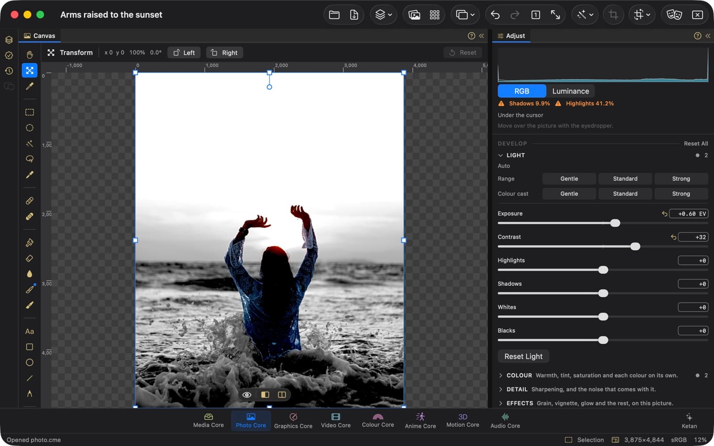Set Range auto adjustment to Gentle
This screenshot has height=446, width=714.
point(569,178)
